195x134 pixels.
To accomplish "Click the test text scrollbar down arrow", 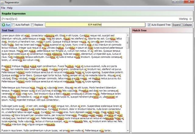I will (x=128, y=131).
